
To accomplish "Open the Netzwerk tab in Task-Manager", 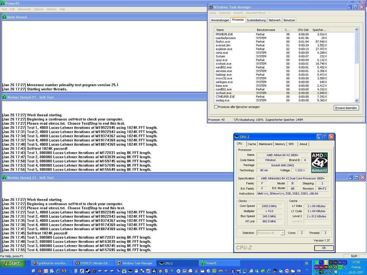I will pos(275,20).
